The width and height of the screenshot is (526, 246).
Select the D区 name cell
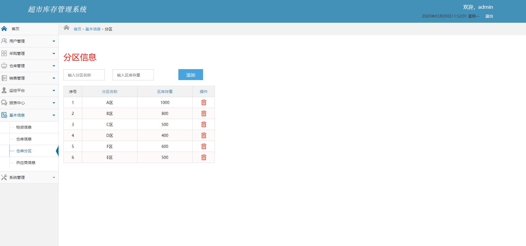point(110,135)
